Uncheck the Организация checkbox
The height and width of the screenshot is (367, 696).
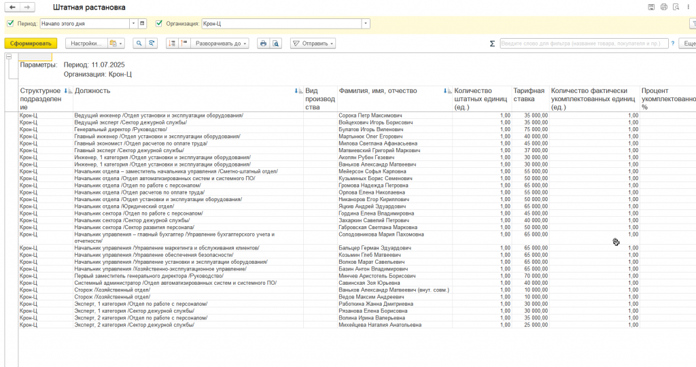pyautogui.click(x=159, y=23)
